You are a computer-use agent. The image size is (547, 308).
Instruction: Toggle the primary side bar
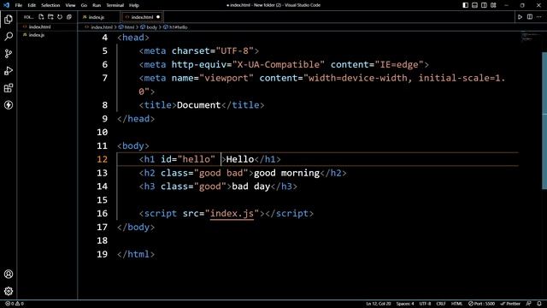click(465, 5)
